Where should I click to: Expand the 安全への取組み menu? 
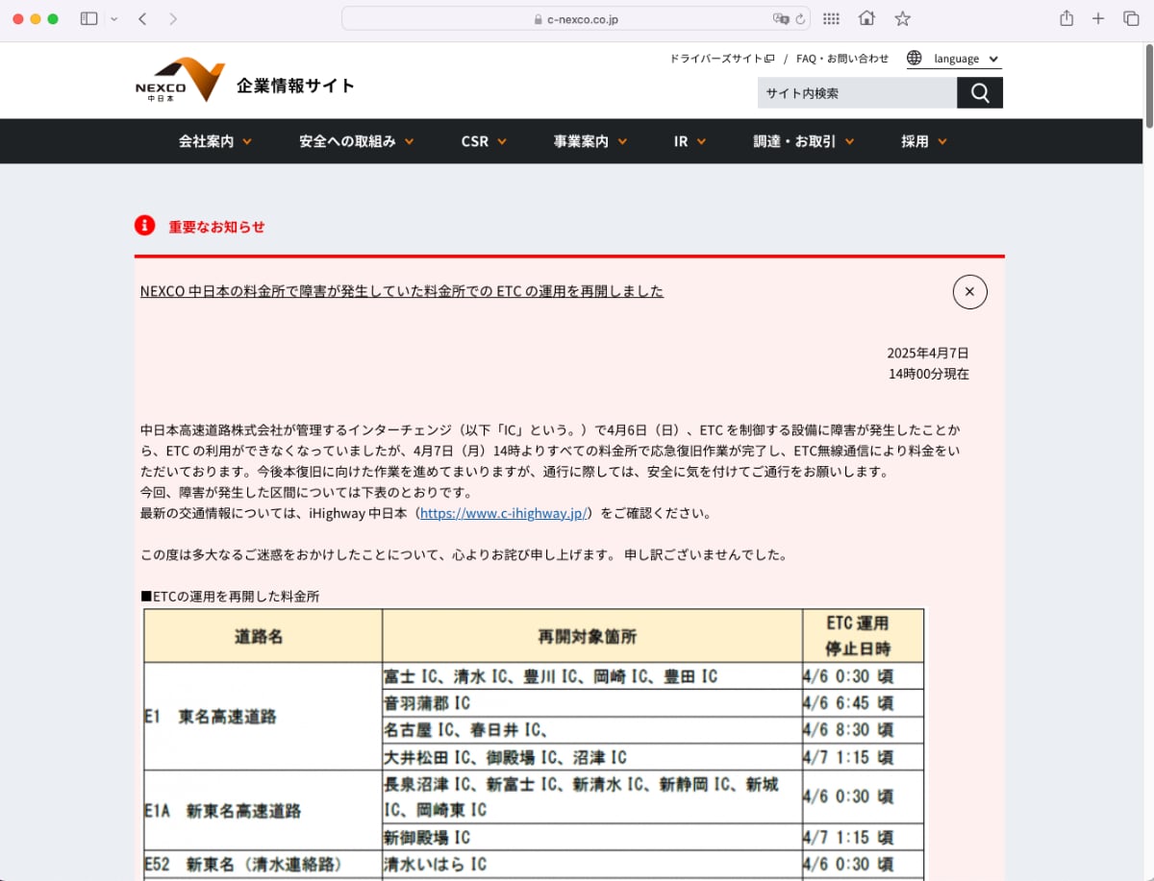[356, 141]
